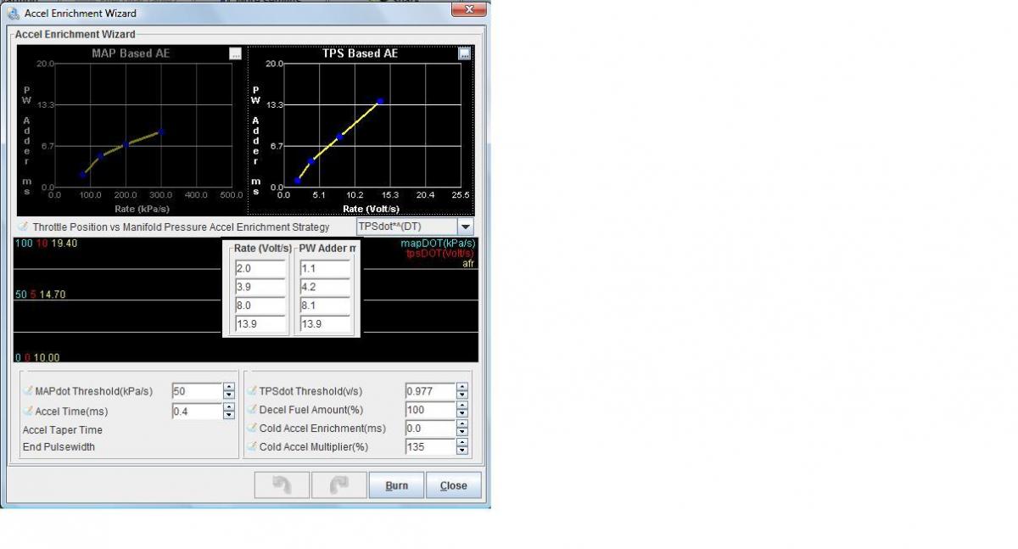Select the rightmost point on the MAP Based AE curve
Image resolution: width=1018 pixels, height=549 pixels.
click(x=161, y=132)
